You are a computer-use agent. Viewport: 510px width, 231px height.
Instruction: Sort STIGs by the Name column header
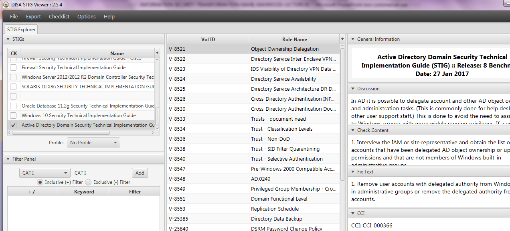point(117,53)
